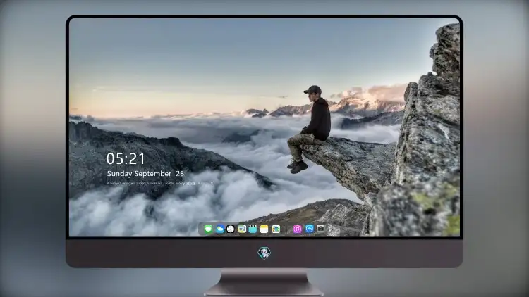Open the yellow Notes app in dock
The image size is (529, 297).
tap(264, 229)
